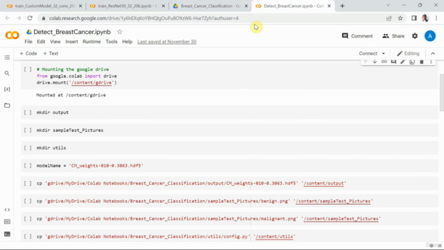Open the File menu
444x250 pixels.
pyautogui.click(x=28, y=42)
